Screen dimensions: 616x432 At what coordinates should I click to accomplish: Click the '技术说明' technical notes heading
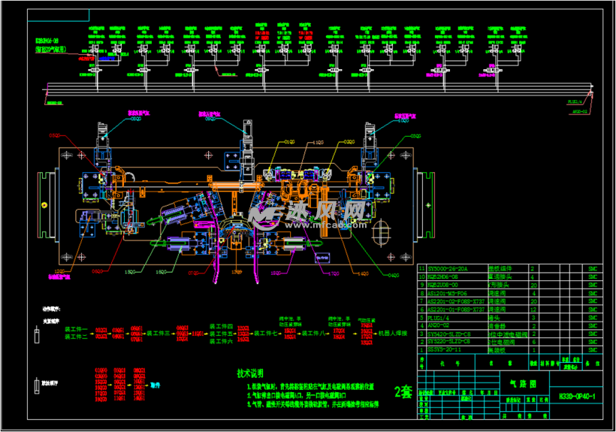click(251, 373)
